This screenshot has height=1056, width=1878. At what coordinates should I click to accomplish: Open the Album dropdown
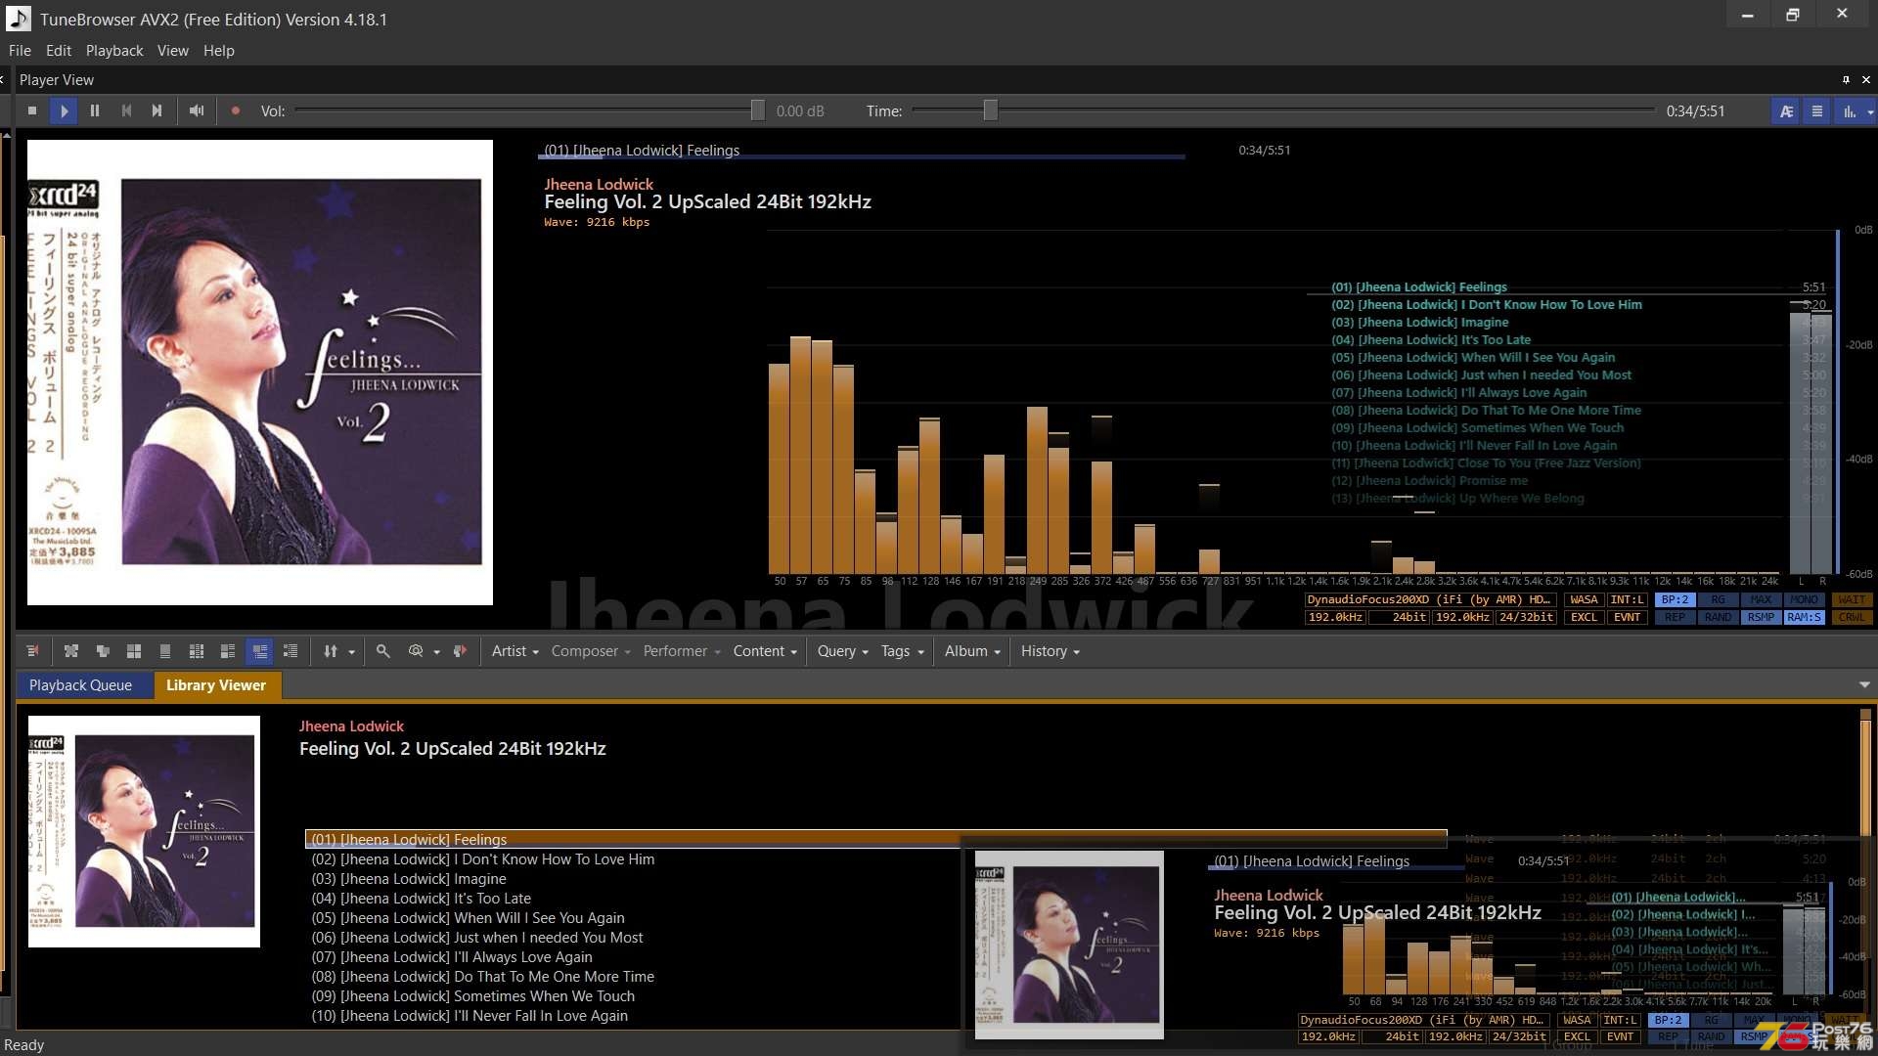(972, 651)
